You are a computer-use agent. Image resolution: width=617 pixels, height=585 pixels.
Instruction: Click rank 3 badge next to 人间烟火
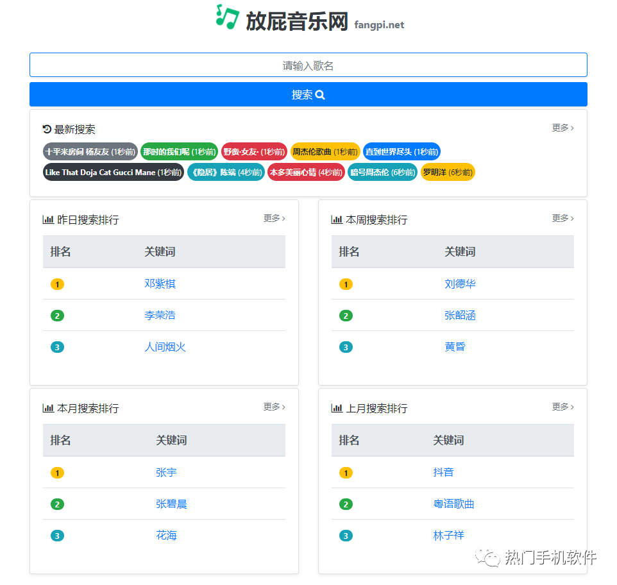pyautogui.click(x=58, y=347)
